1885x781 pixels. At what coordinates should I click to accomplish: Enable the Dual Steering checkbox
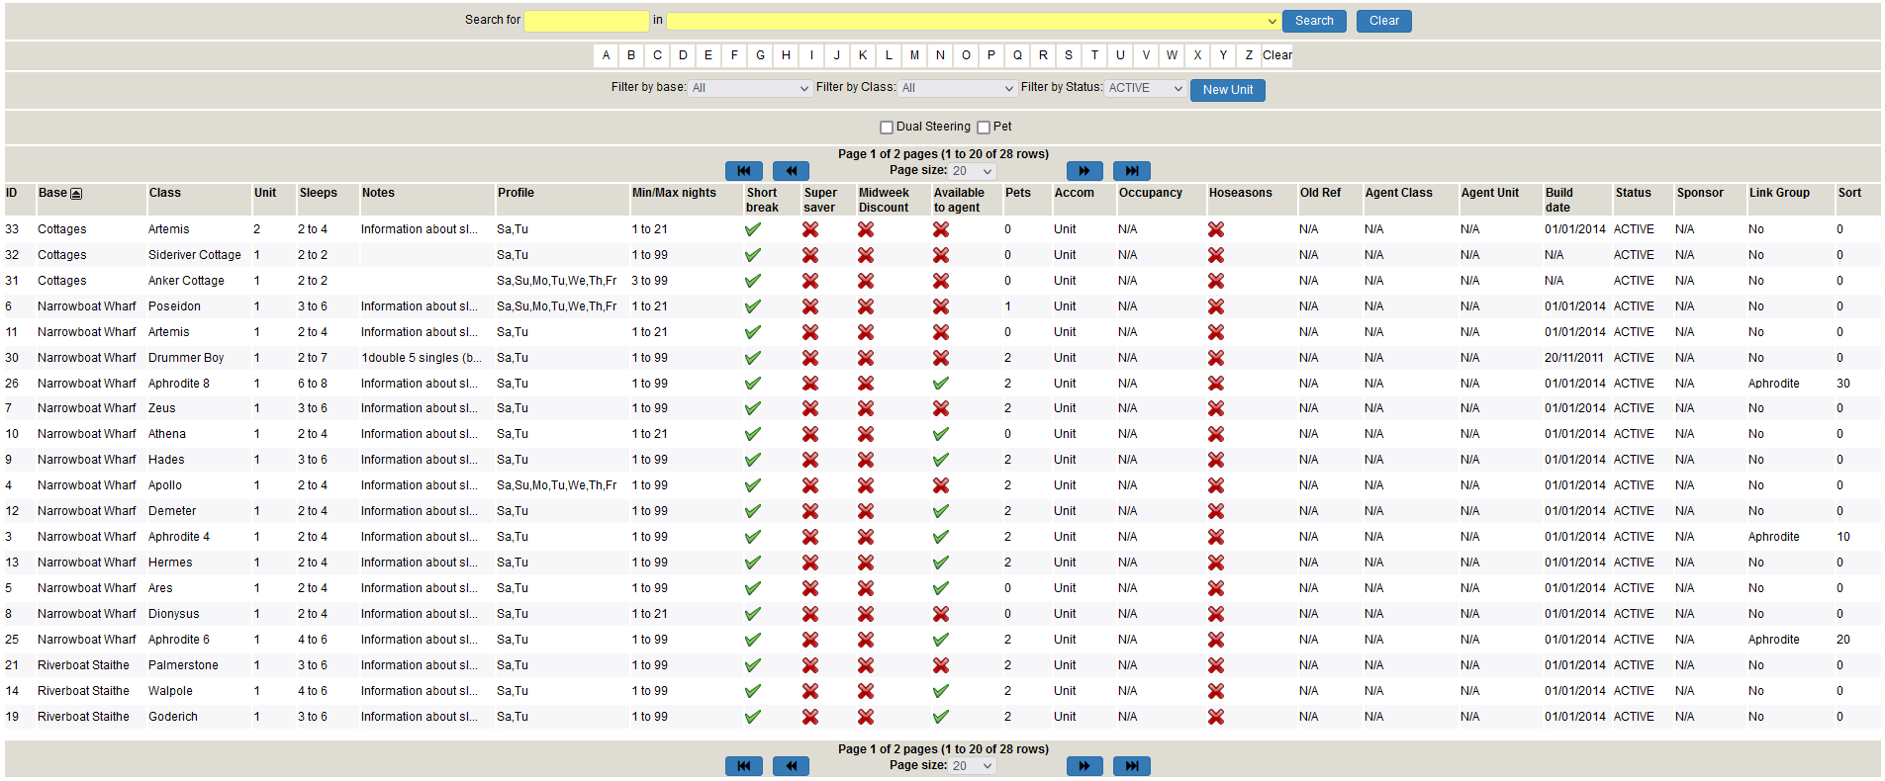coord(887,128)
